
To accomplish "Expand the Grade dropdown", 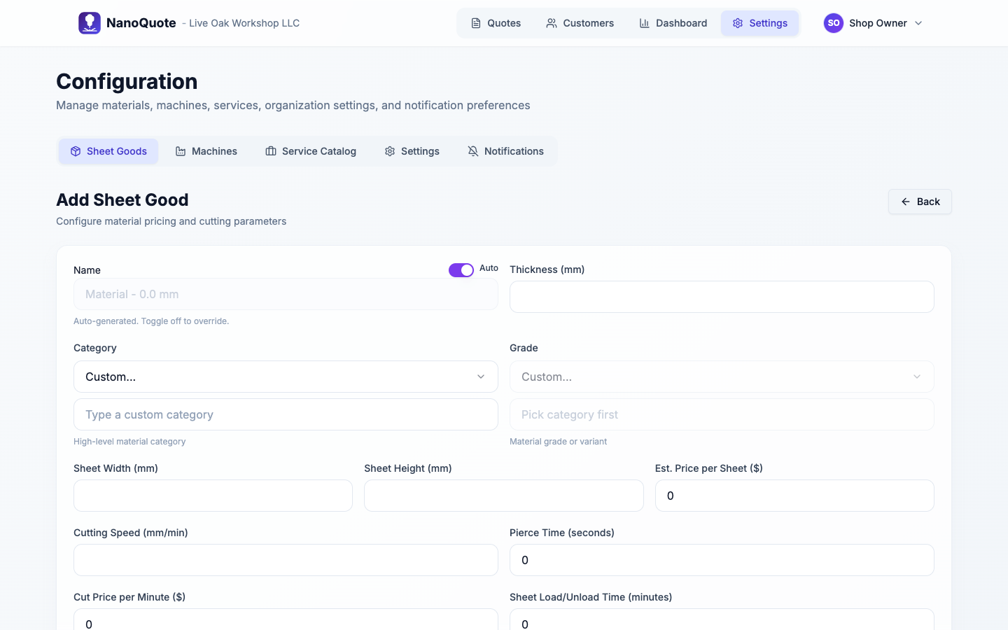I will (x=721, y=377).
